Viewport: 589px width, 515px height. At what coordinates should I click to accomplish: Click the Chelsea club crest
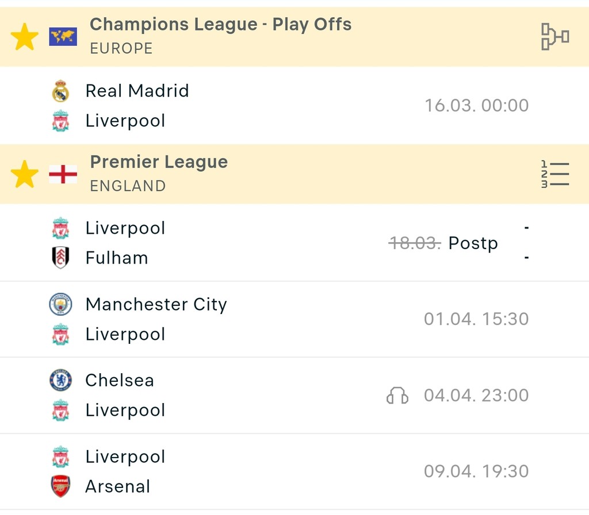(60, 380)
